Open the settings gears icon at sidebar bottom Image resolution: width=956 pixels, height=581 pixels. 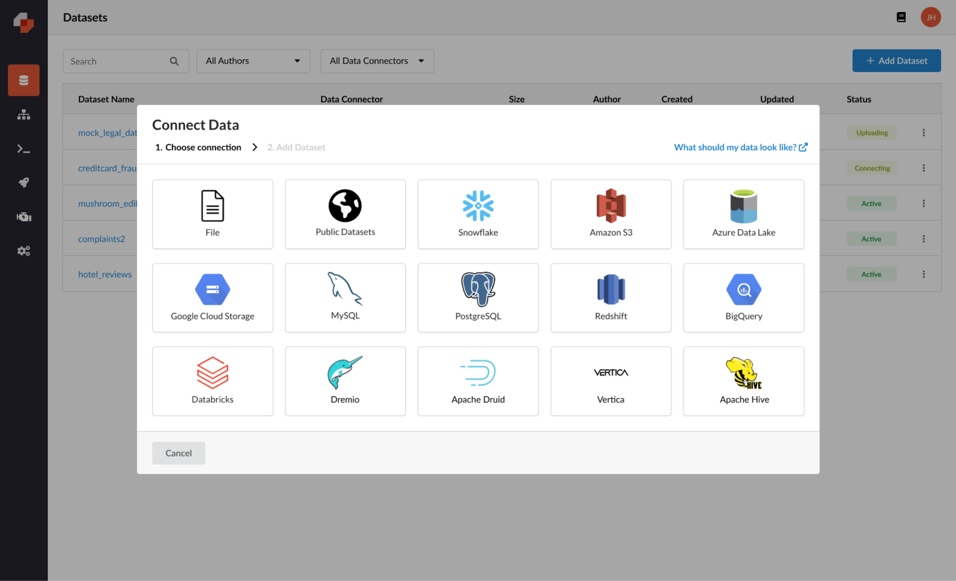point(23,250)
